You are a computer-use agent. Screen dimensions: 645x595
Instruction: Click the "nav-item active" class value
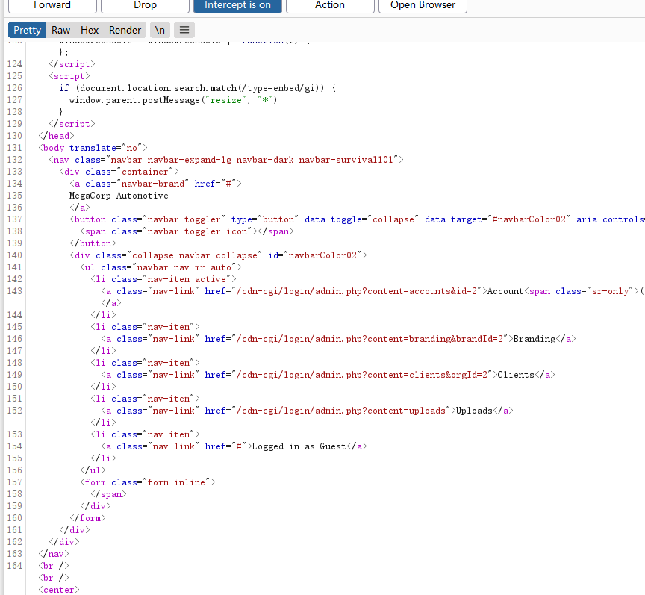[x=187, y=279]
